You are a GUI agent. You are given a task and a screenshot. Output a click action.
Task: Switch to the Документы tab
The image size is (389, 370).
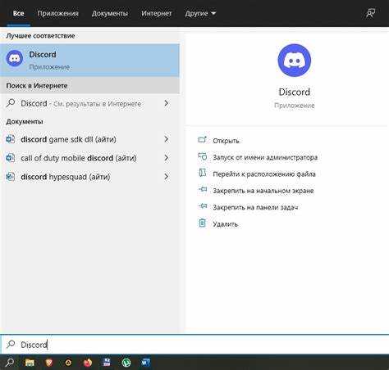pyautogui.click(x=110, y=13)
